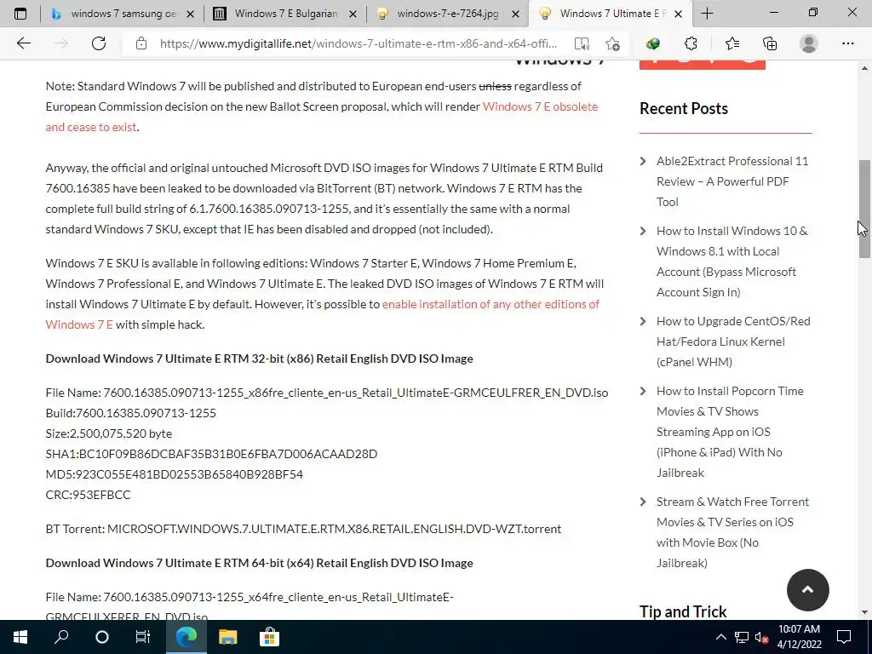Image resolution: width=872 pixels, height=654 pixels.
Task: Click chevron beside Popcorn Time post
Action: (644, 391)
